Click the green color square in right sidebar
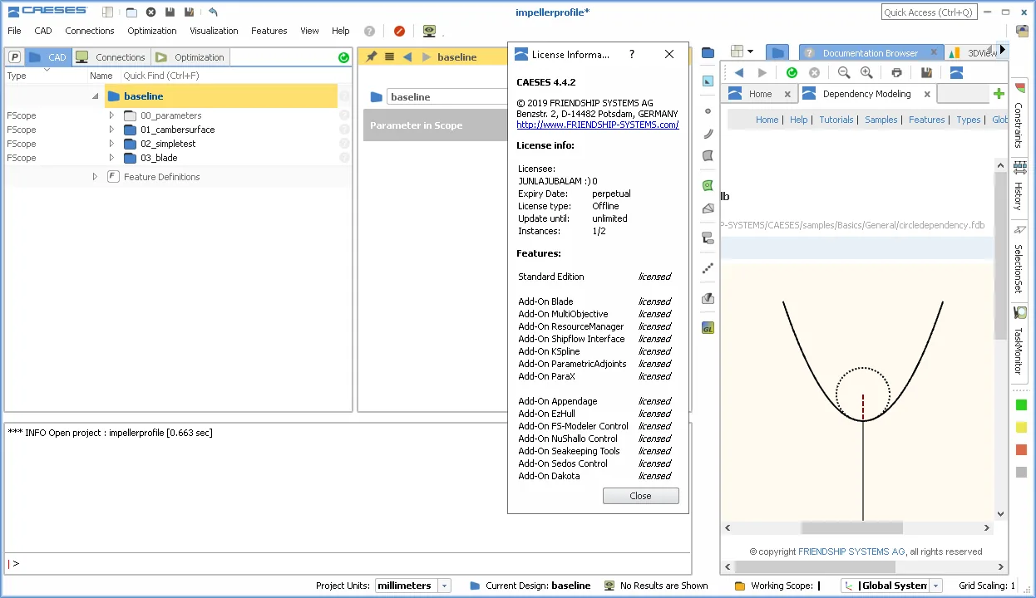Image resolution: width=1036 pixels, height=598 pixels. pos(1021,405)
